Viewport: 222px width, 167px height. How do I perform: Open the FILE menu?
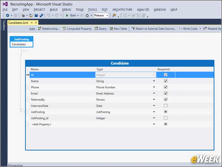pos(5,10)
